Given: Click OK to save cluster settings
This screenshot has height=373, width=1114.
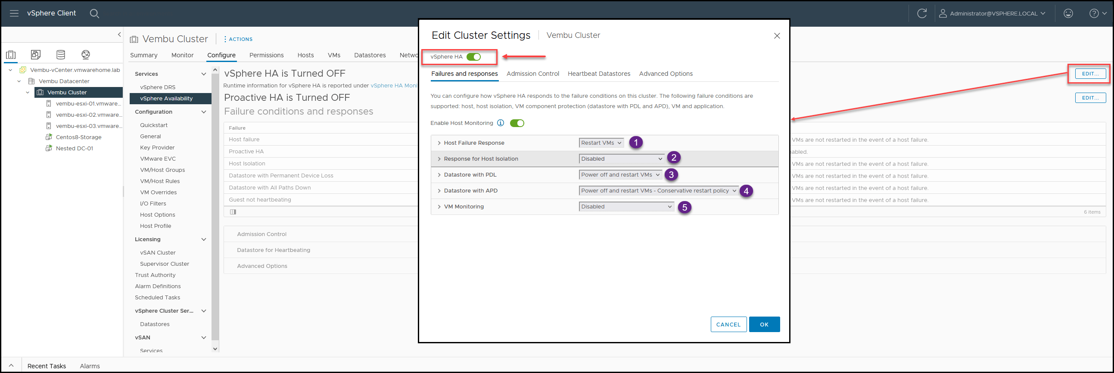Looking at the screenshot, I should (764, 325).
